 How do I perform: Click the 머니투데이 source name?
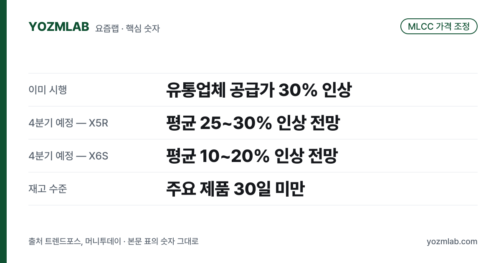[x=103, y=242]
